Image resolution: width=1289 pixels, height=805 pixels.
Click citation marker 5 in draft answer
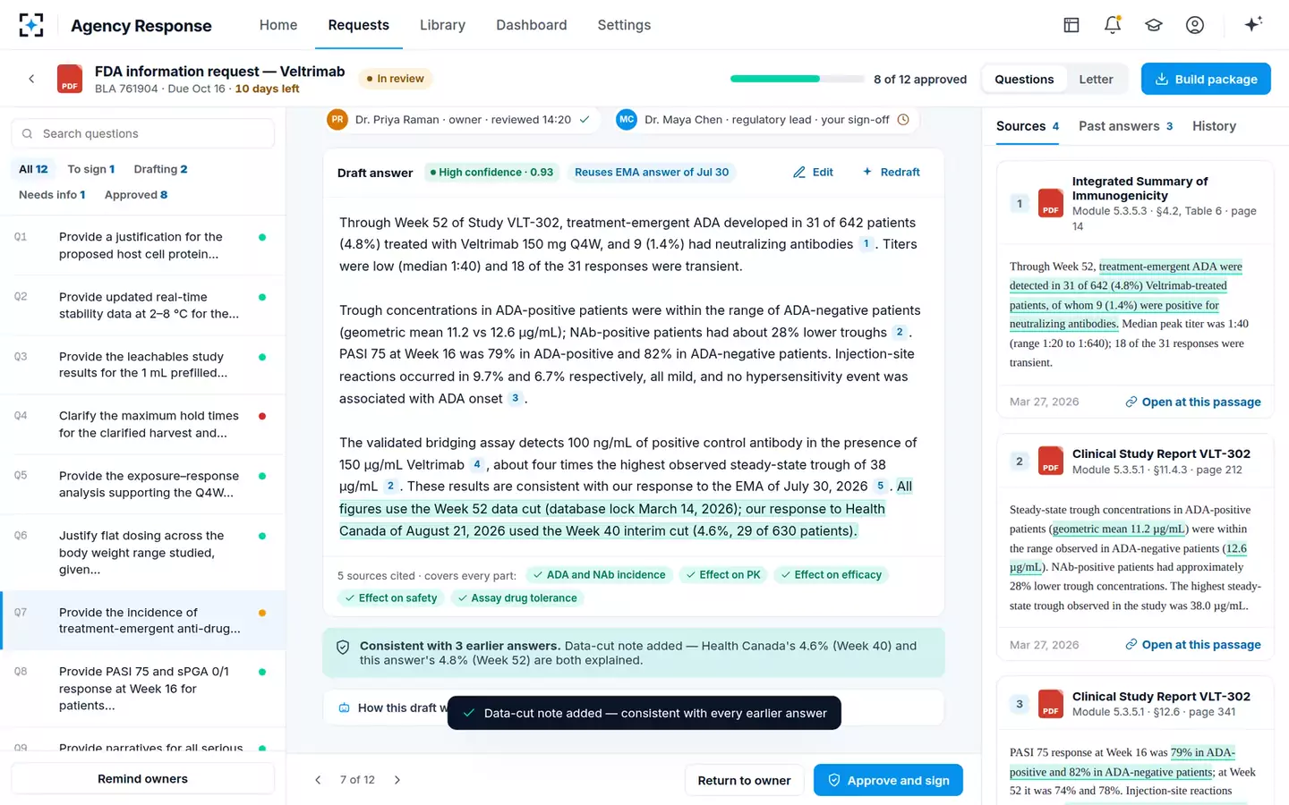point(880,486)
